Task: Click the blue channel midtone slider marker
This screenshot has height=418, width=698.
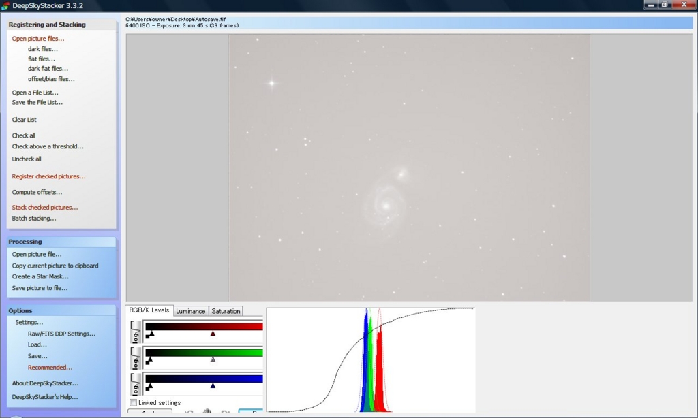Action: (213, 385)
